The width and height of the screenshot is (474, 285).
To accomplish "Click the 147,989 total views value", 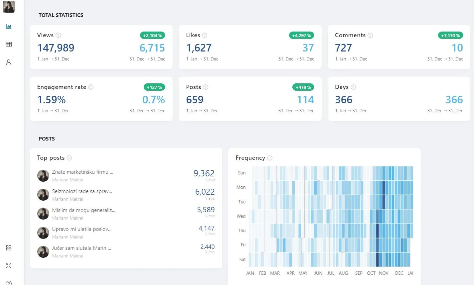I will 56,48.
